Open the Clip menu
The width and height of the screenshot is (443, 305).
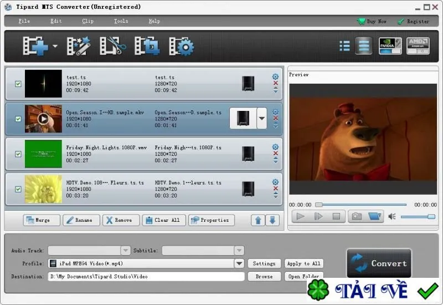(x=87, y=21)
